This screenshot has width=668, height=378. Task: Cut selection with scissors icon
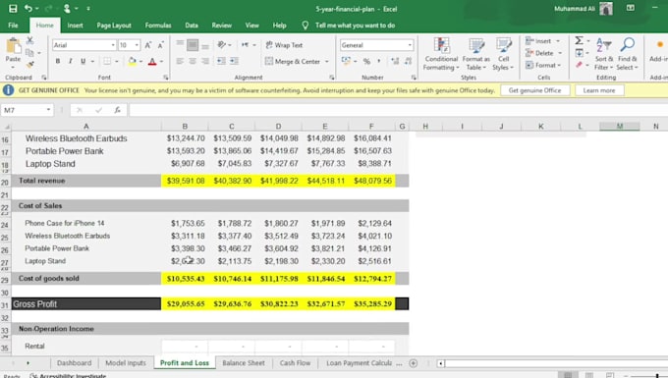point(29,40)
